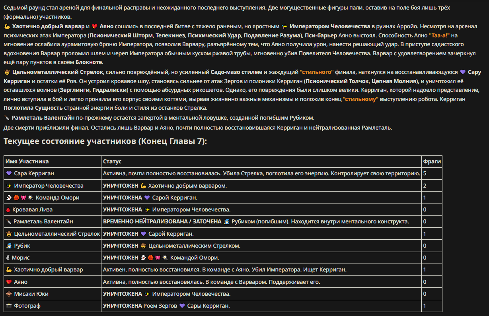Click frag count 1 in Хаотично добрый варвар row
Screen dimensions: 489x316
(425, 269)
